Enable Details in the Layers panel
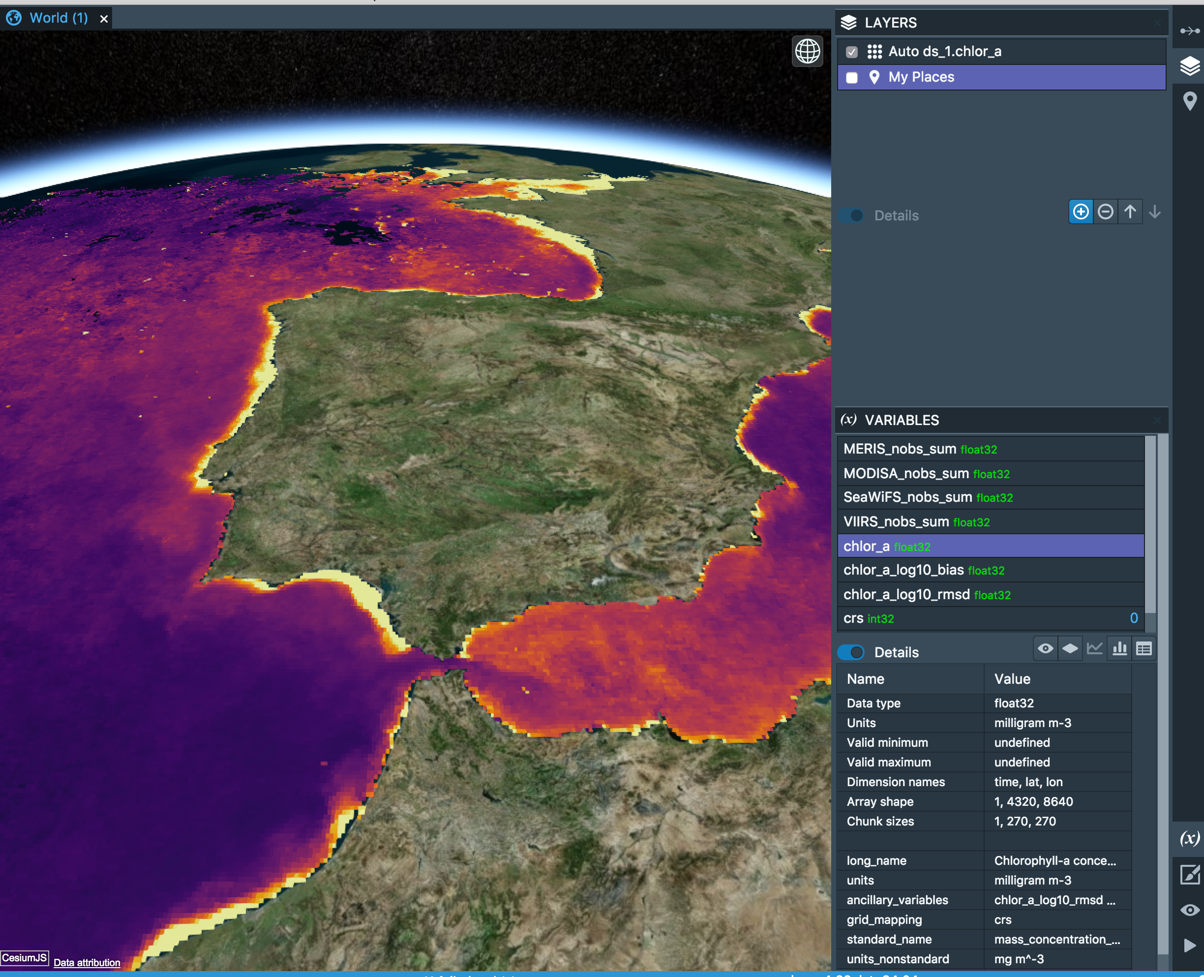 coord(851,215)
